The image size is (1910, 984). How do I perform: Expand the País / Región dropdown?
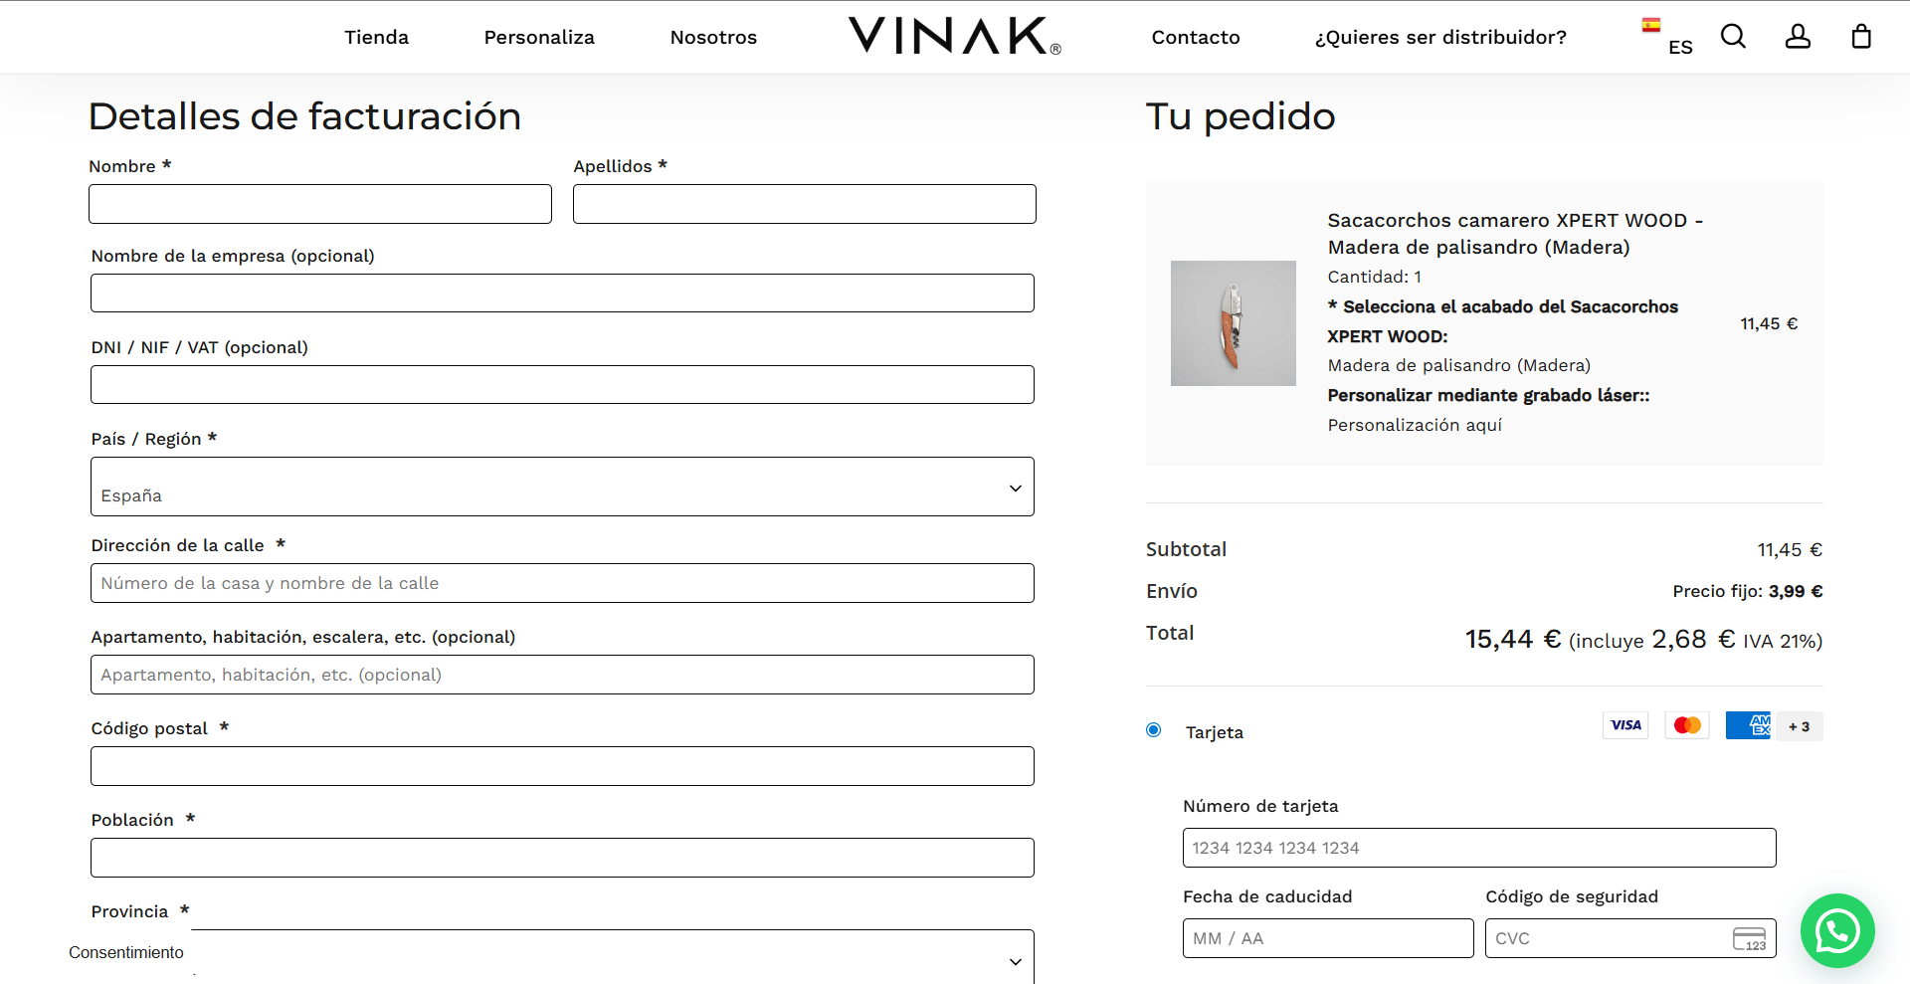(x=562, y=487)
